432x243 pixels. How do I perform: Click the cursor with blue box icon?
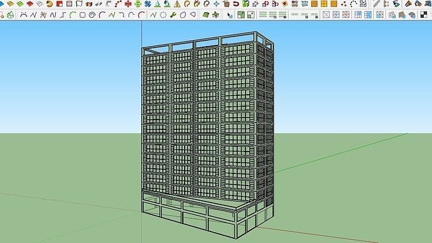click(x=230, y=15)
